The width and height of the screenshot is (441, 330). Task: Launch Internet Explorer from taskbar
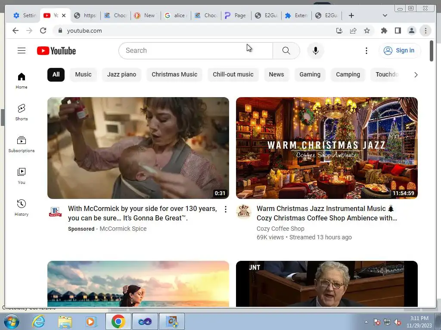tap(38, 321)
